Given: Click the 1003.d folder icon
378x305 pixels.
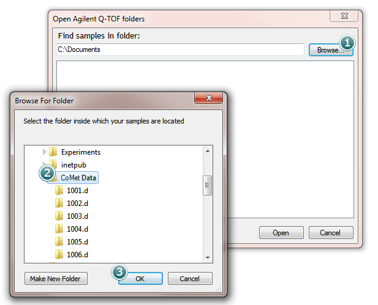Looking at the screenshot, I should click(59, 216).
